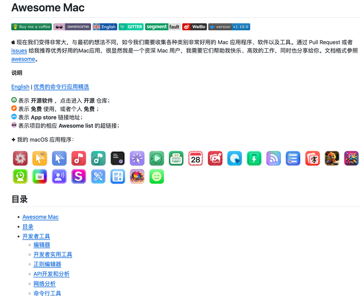Open the green winking smiley app icon
Screen dimensions: 361x296
click(157, 176)
